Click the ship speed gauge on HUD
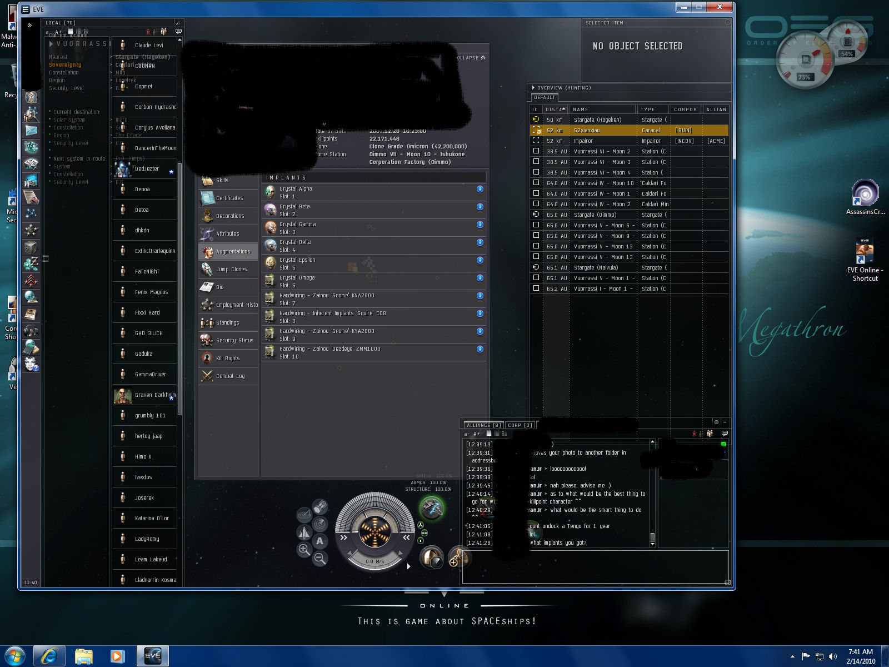Viewport: 889px width, 667px height. (x=374, y=561)
